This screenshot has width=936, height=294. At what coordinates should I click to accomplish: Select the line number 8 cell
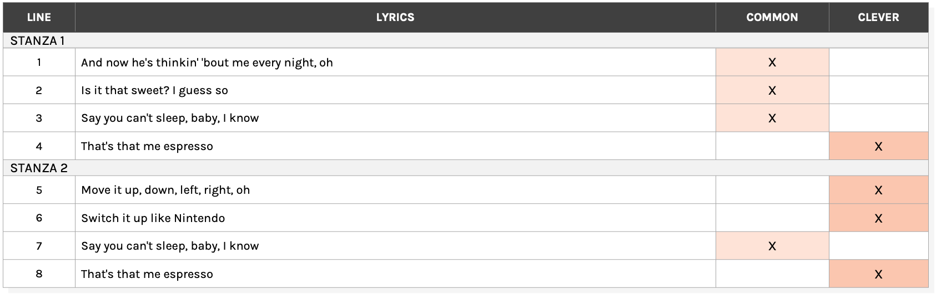[39, 274]
